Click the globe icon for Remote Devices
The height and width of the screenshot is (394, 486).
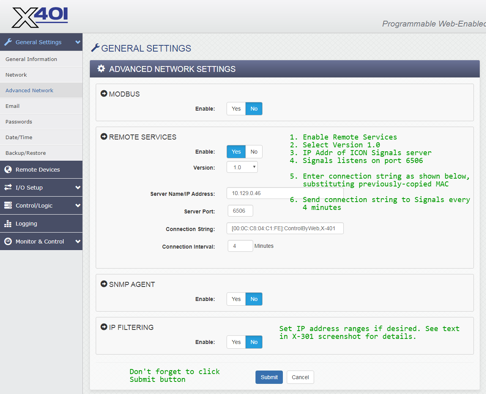point(8,170)
